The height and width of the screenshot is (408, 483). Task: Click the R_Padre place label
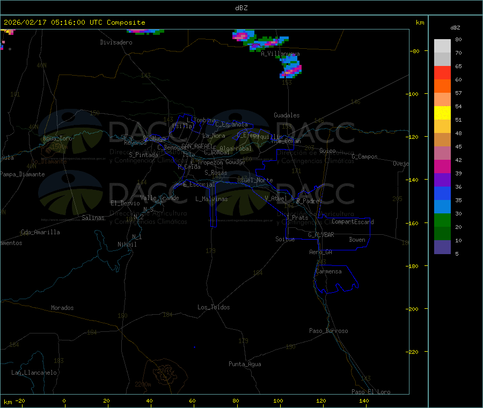[x=308, y=201]
